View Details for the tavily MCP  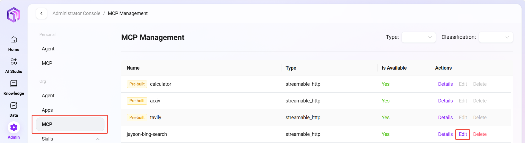click(x=445, y=118)
